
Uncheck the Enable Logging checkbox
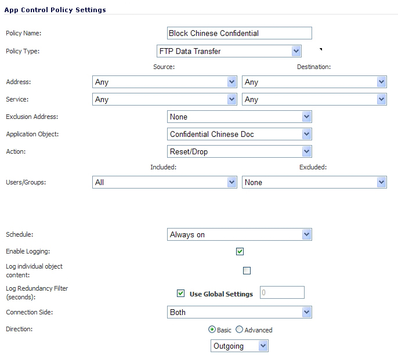coord(240,251)
